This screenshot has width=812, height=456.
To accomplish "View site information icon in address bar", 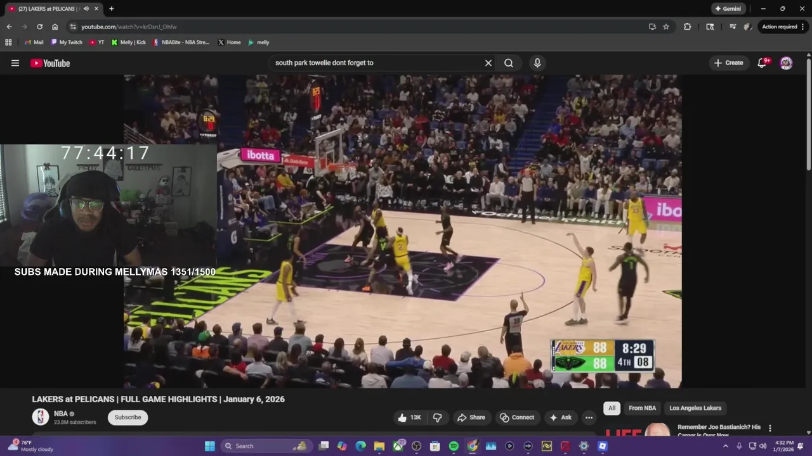I will [x=73, y=27].
